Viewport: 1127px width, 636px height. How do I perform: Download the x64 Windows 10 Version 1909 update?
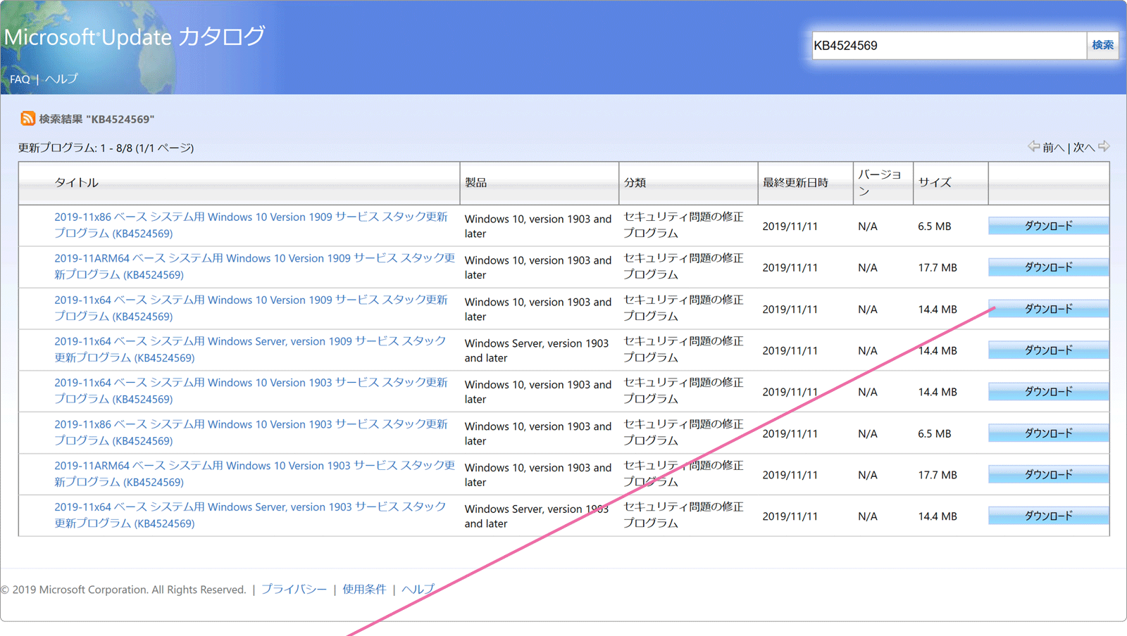[x=1048, y=309]
